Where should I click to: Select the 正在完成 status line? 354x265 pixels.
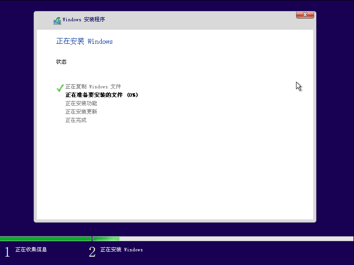pyautogui.click(x=76, y=120)
